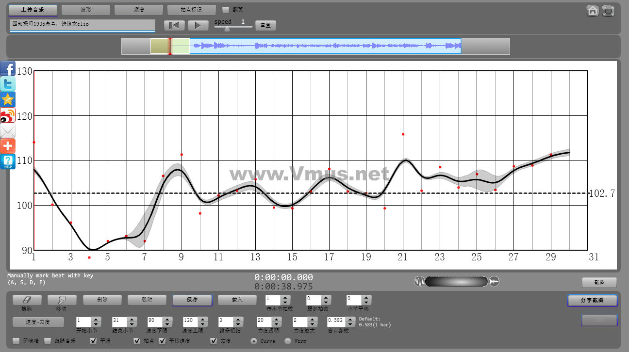
Task: Click the fullscreen icon beside home
Action: [608, 11]
